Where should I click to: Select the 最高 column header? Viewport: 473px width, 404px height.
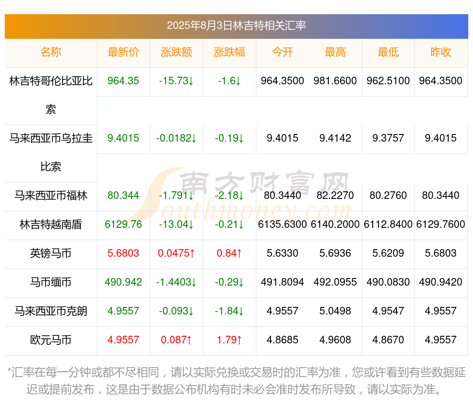pyautogui.click(x=335, y=52)
